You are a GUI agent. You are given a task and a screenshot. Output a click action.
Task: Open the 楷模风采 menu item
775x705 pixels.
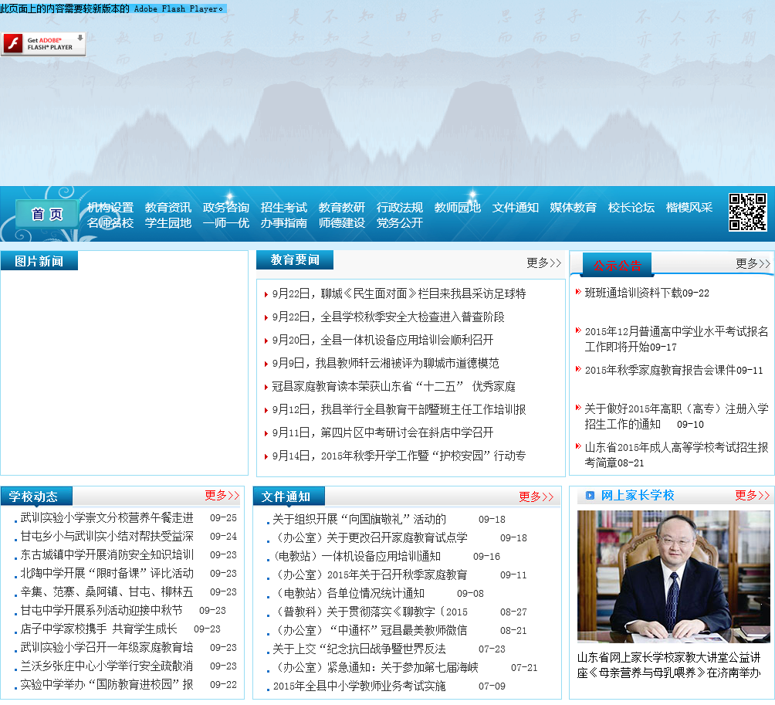pyautogui.click(x=689, y=207)
